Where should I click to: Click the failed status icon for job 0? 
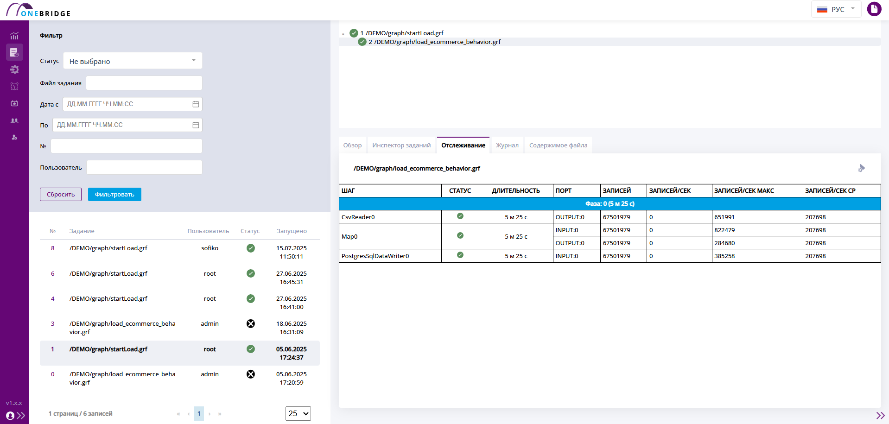[251, 374]
